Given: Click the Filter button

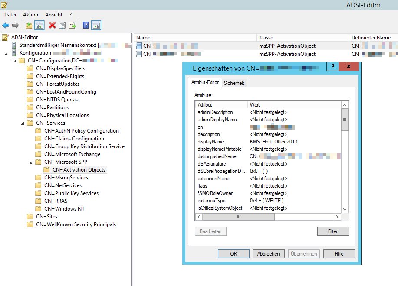Looking at the screenshot, I should (x=332, y=231).
